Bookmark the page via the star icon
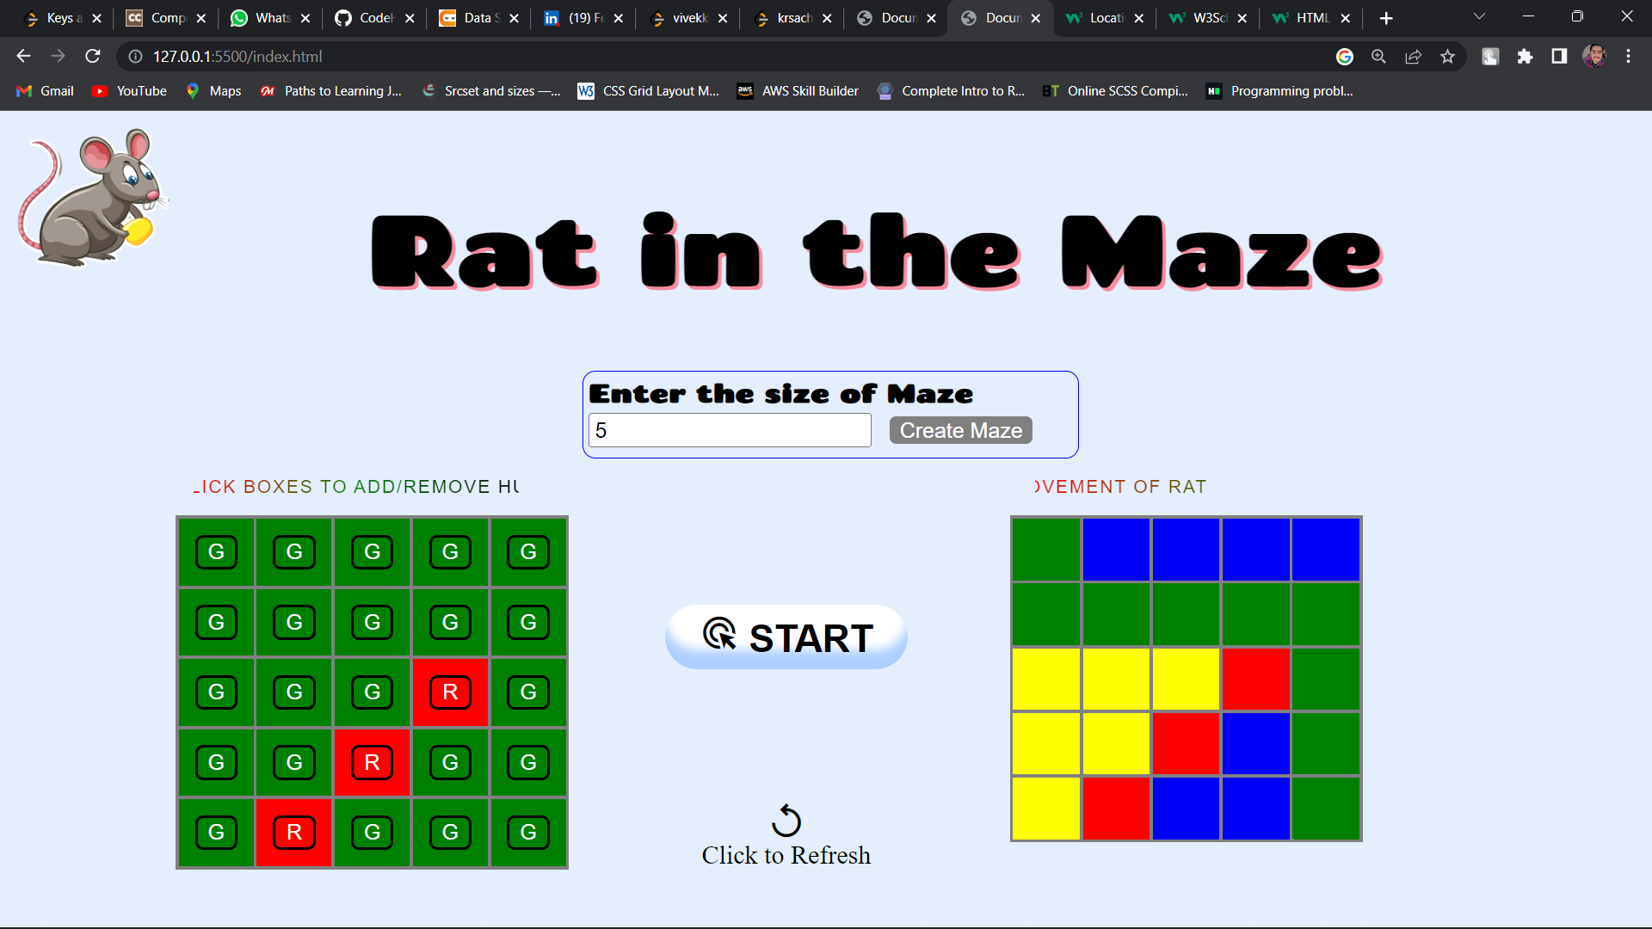Image resolution: width=1652 pixels, height=929 pixels. [x=1448, y=56]
